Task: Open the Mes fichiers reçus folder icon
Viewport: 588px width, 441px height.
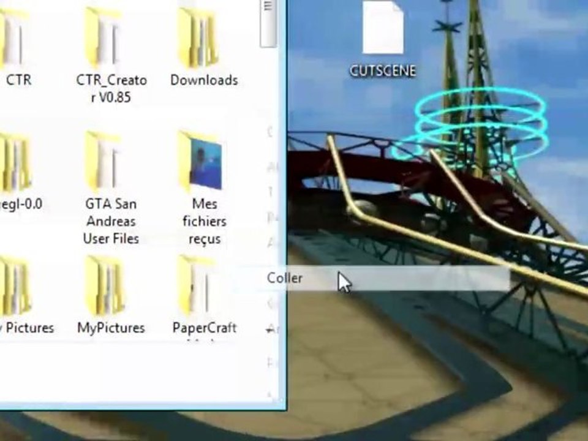Action: point(200,161)
